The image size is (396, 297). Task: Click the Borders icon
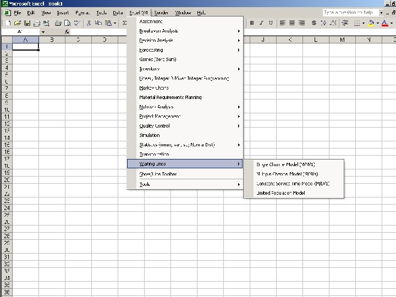(356, 23)
